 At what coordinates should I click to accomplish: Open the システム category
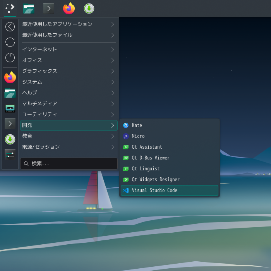click(x=69, y=82)
